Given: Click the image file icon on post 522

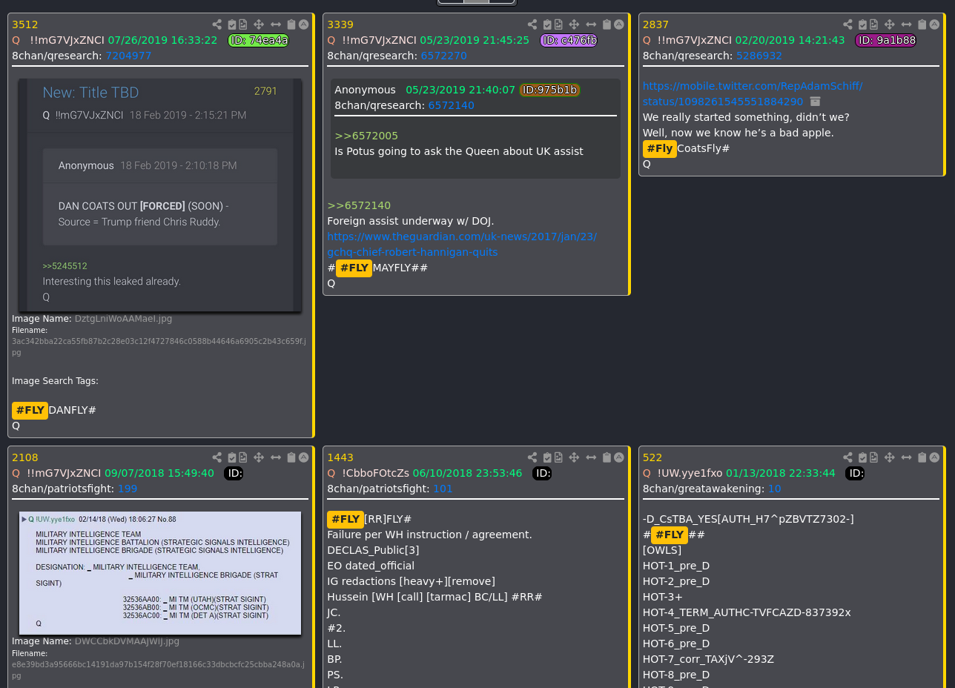Looking at the screenshot, I should coord(874,457).
